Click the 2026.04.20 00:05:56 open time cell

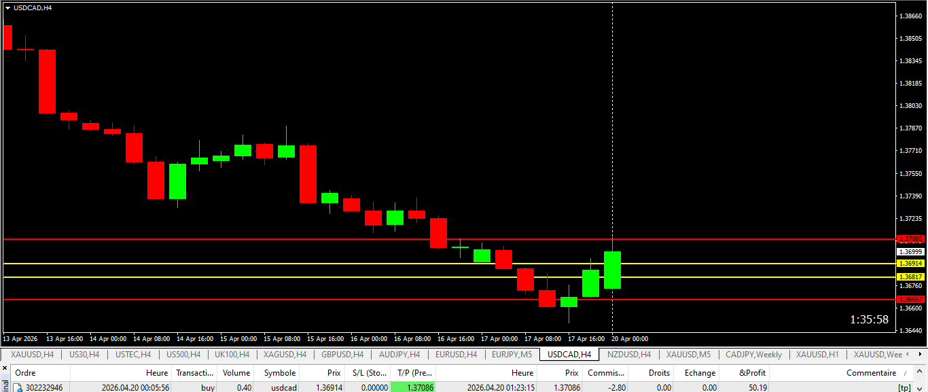click(x=135, y=387)
